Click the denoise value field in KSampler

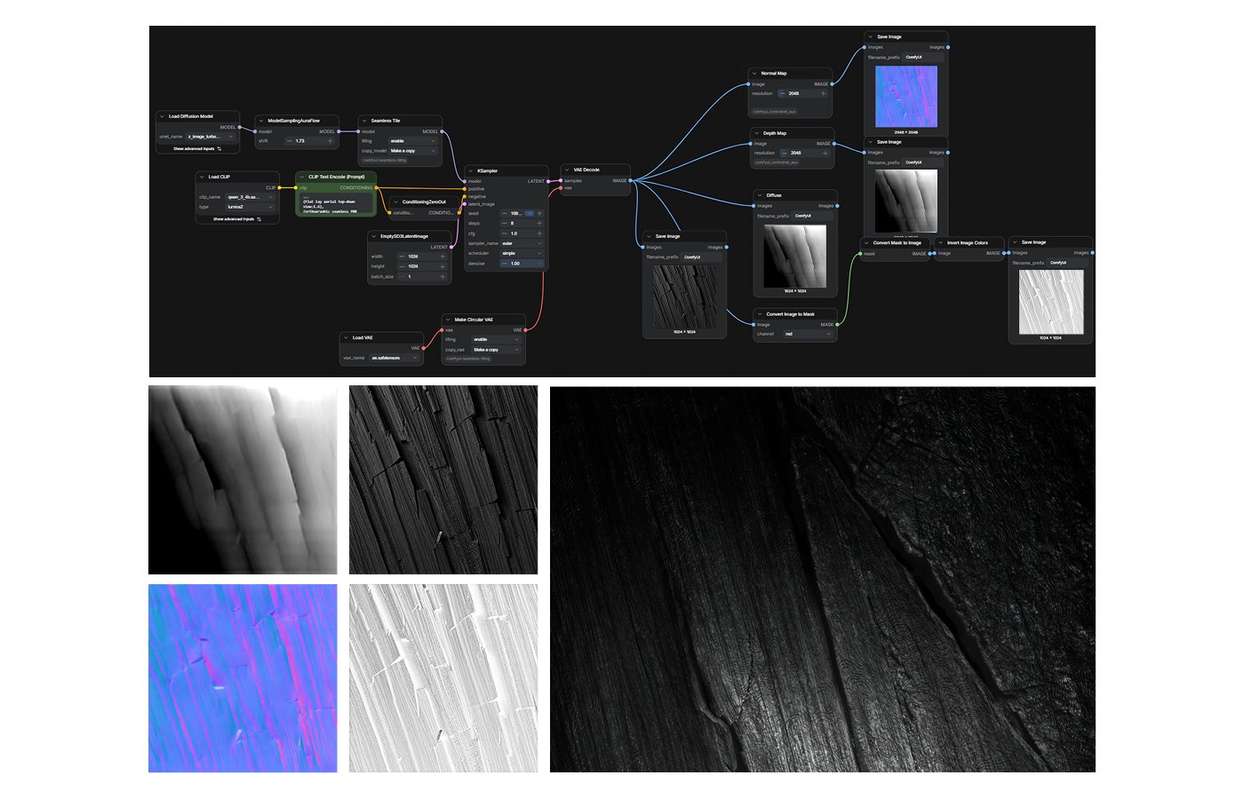522,264
